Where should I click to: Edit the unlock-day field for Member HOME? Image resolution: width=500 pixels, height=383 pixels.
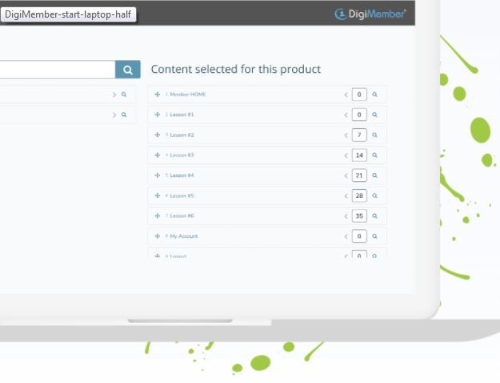click(x=359, y=95)
